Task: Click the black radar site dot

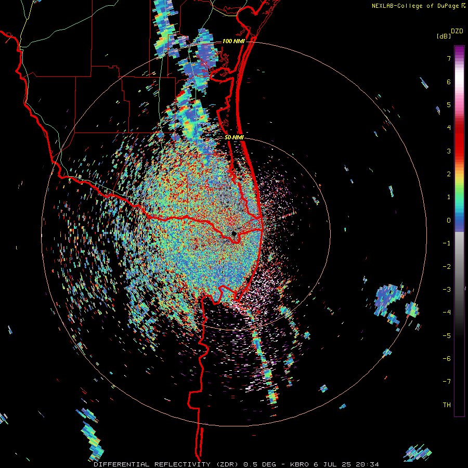Action: coord(234,233)
